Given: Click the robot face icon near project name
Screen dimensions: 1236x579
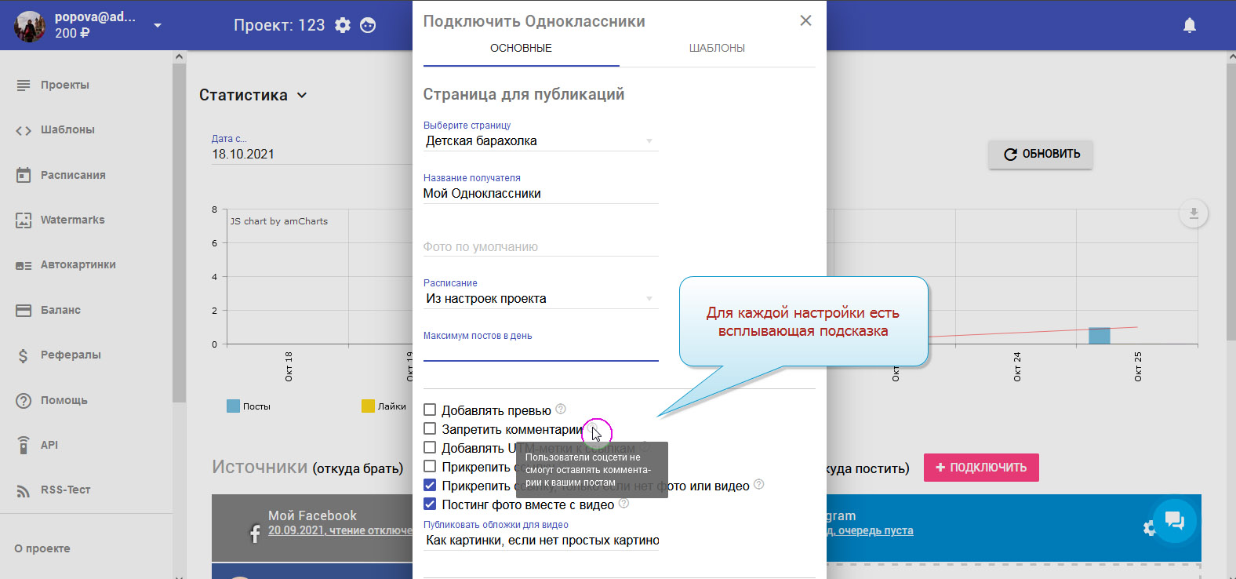Looking at the screenshot, I should [x=368, y=25].
